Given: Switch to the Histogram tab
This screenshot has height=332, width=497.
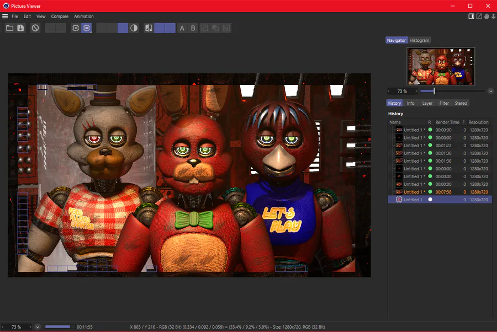Looking at the screenshot, I should [x=419, y=40].
